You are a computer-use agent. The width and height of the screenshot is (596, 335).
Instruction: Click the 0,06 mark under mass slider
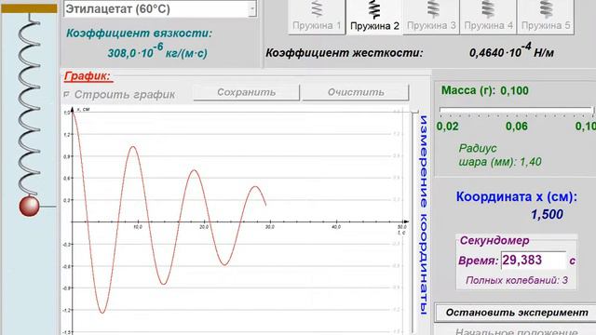click(x=516, y=127)
